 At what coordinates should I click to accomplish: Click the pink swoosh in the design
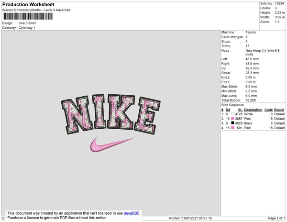tap(111, 145)
